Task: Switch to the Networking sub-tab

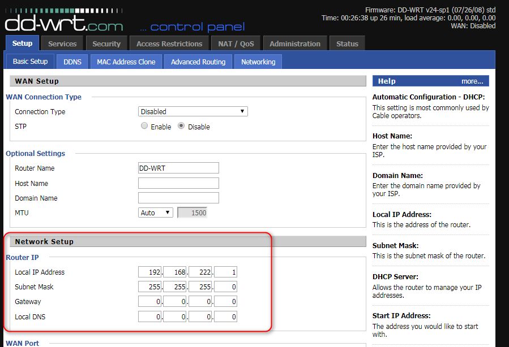Action: [258, 61]
